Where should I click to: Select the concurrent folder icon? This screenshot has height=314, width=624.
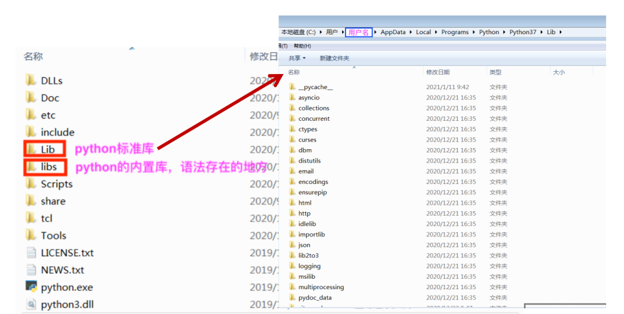coord(292,119)
